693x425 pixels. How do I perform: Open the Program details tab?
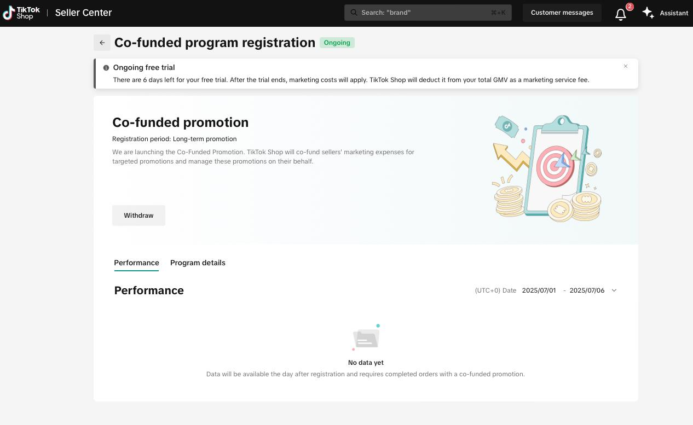pyautogui.click(x=198, y=263)
